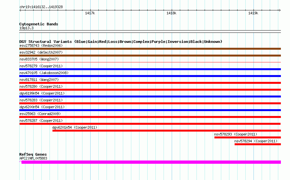
Task: Open variant label nsv578294 (Cooper2011)
Action: point(256,141)
